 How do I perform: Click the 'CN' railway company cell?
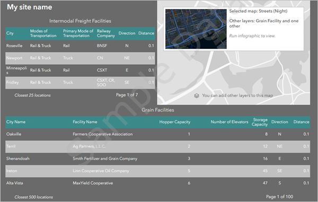point(100,58)
